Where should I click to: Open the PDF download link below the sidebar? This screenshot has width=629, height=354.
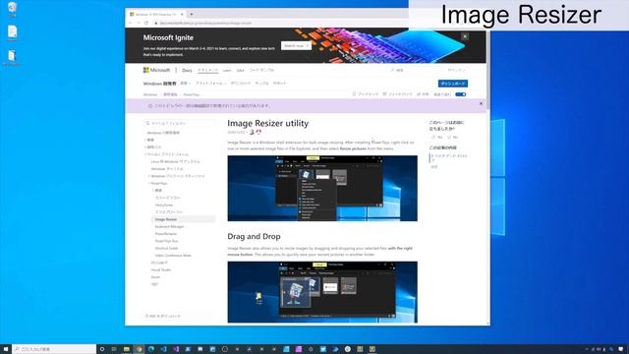coord(163,317)
